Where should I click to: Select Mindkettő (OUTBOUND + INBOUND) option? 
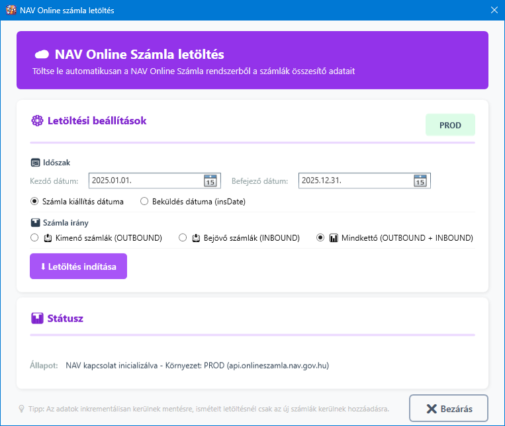(321, 237)
